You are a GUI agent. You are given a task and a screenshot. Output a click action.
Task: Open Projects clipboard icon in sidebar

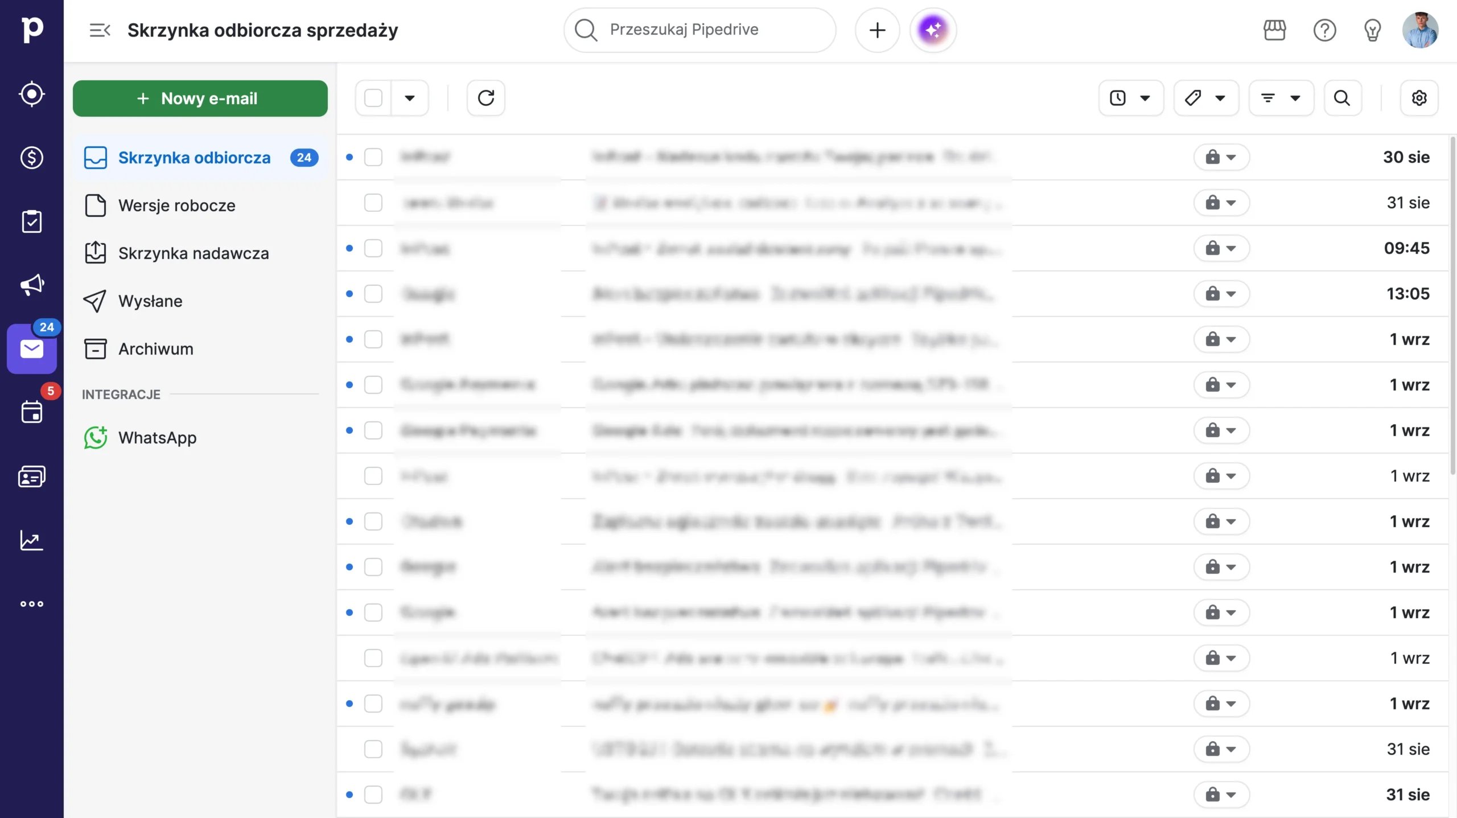pyautogui.click(x=32, y=221)
